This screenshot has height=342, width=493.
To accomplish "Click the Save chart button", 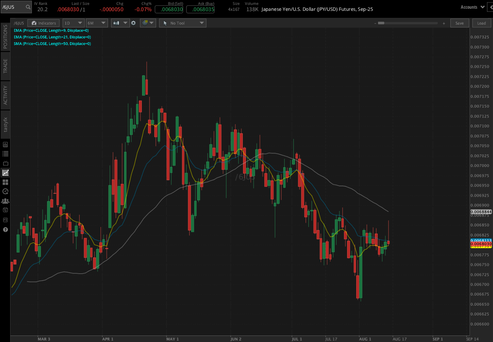I will (x=459, y=23).
